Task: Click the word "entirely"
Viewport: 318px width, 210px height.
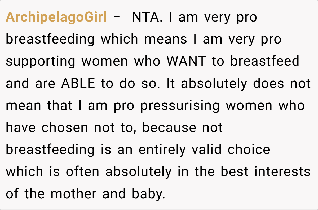Action: [x=162, y=149]
